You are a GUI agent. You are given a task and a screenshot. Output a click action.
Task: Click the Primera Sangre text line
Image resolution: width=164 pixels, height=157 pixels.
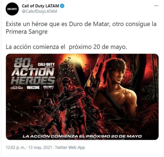point(27,32)
